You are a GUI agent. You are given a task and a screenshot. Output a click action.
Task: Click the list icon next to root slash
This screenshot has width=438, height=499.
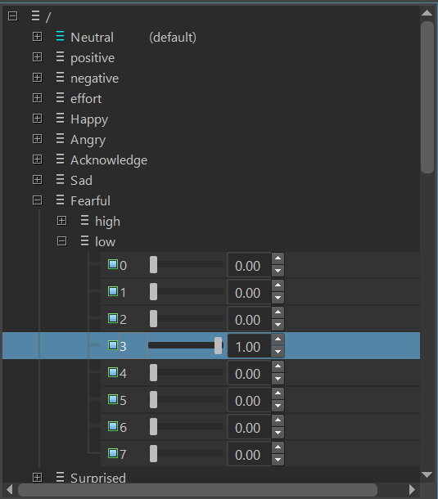click(35, 16)
